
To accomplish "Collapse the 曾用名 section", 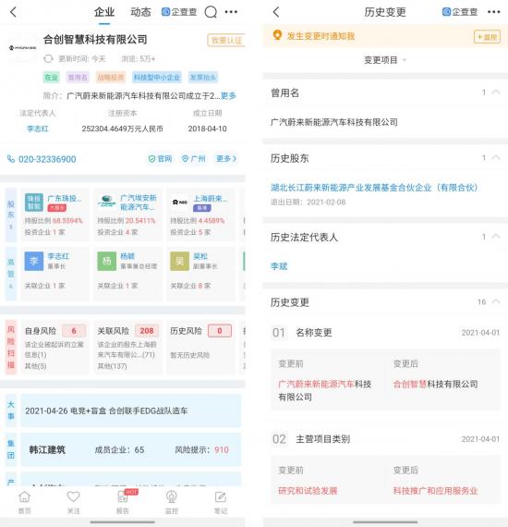I will click(x=496, y=92).
